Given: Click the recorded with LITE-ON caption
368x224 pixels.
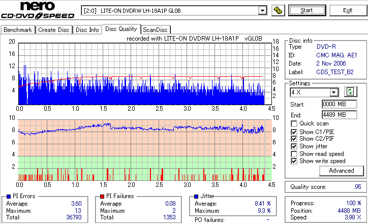Looking at the screenshot, I should [194, 39].
